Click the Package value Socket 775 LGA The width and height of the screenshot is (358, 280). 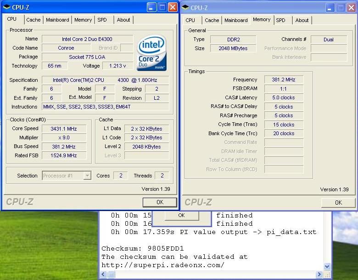[87, 57]
